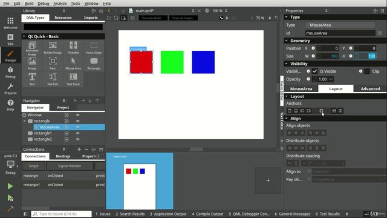Switch to the Advanced properties tab
387x218 pixels.
coord(370,89)
